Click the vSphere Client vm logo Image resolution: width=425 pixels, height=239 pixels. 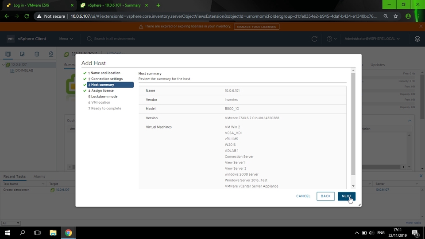click(11, 39)
